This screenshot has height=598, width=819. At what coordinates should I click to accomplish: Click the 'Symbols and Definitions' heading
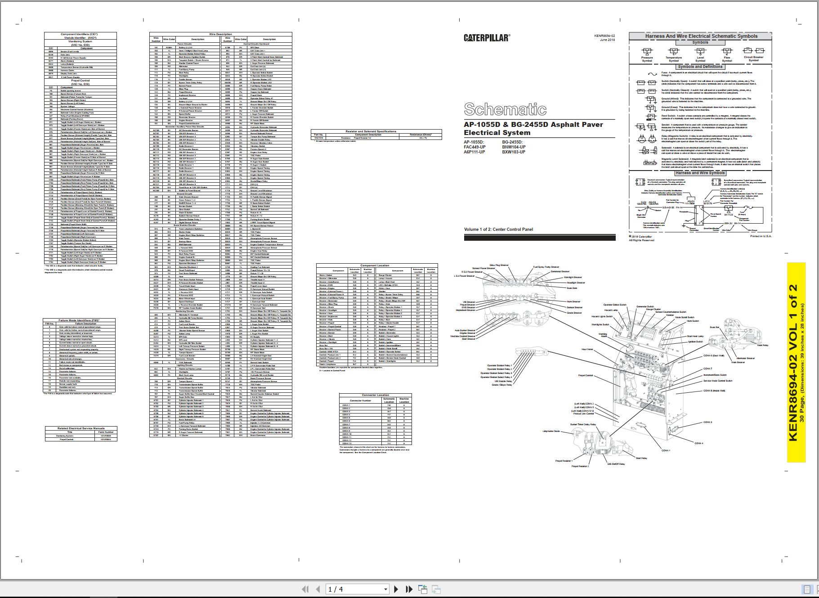click(x=700, y=67)
